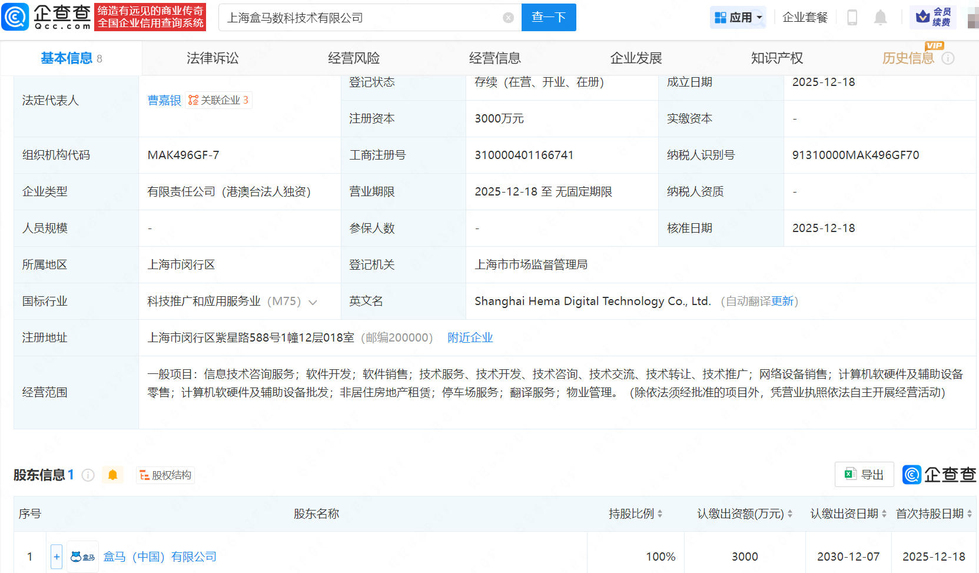The height and width of the screenshot is (573, 979).
Task: Open the 股权结构 equity structure viewer
Action: coord(165,475)
